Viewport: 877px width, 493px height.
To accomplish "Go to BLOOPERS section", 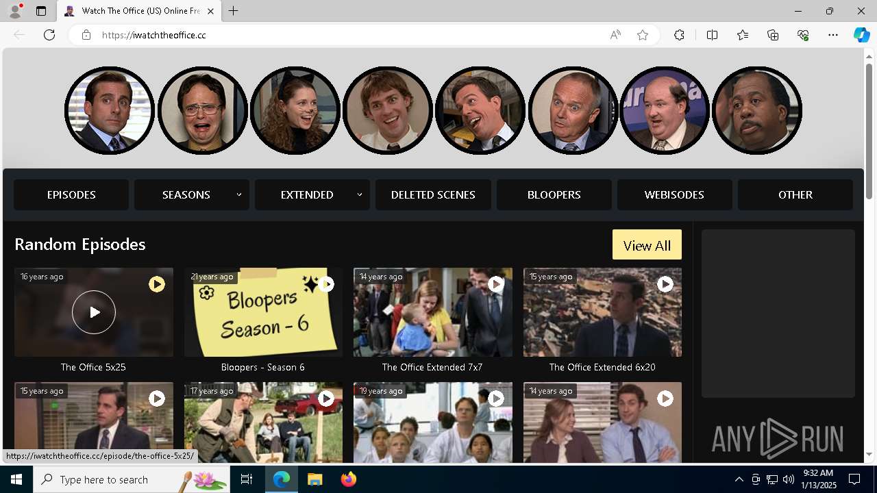I will pos(554,194).
